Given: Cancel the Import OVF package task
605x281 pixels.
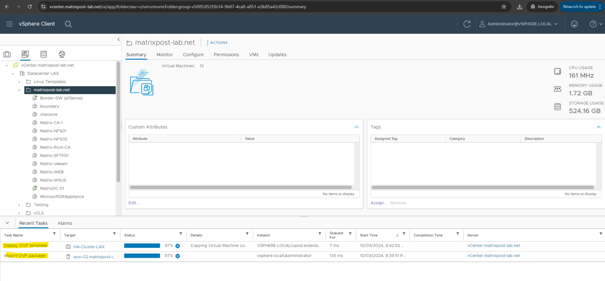Looking at the screenshot, I should (178, 255).
